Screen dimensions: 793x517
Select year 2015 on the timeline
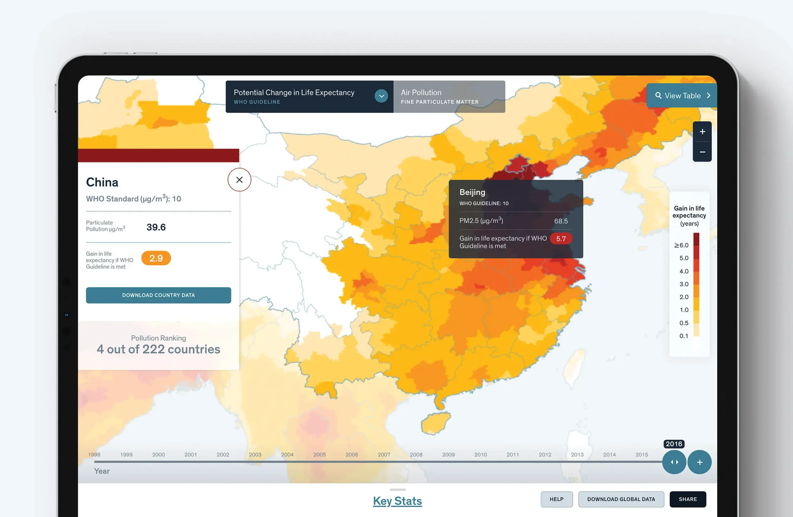pyautogui.click(x=642, y=455)
